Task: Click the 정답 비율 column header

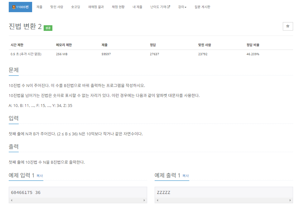Action: tap(253, 45)
